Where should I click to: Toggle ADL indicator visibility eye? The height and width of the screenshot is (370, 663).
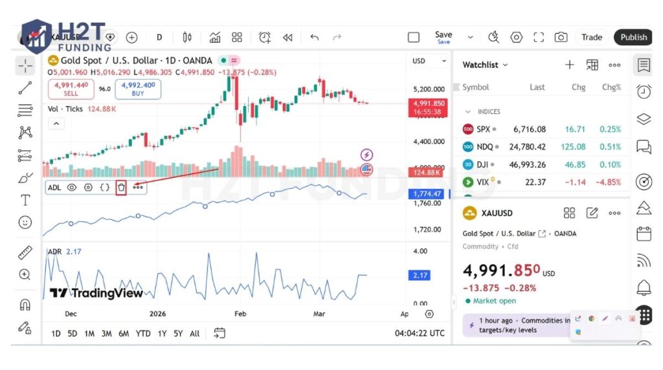(72, 188)
